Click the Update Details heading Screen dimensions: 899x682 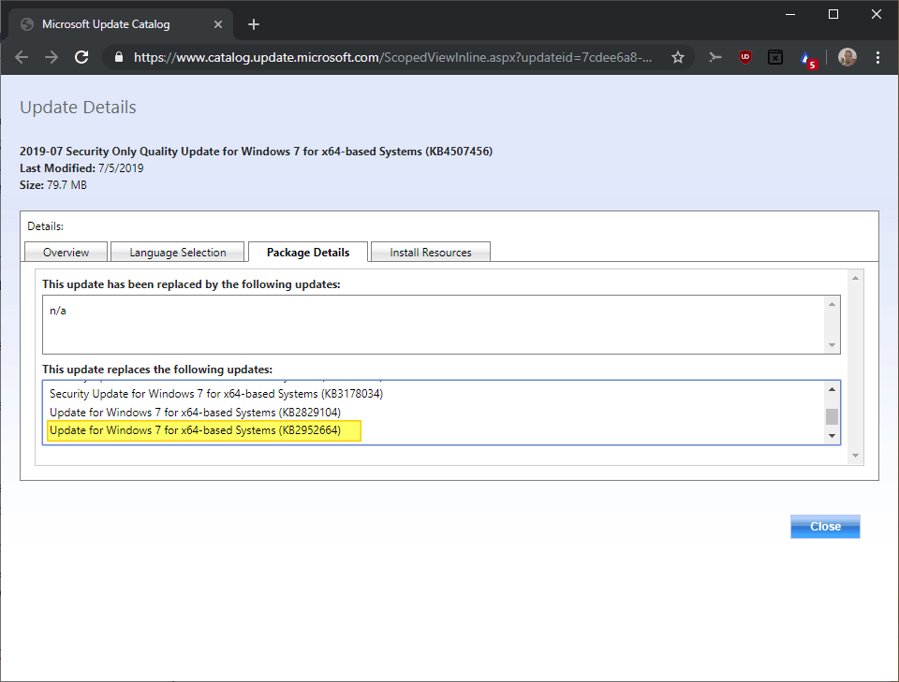[x=78, y=107]
